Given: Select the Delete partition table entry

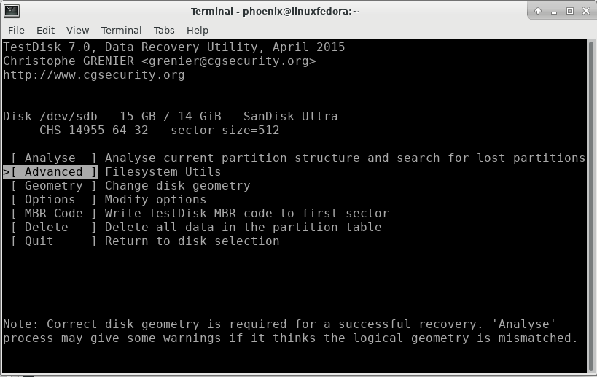Looking at the screenshot, I should coord(54,228).
